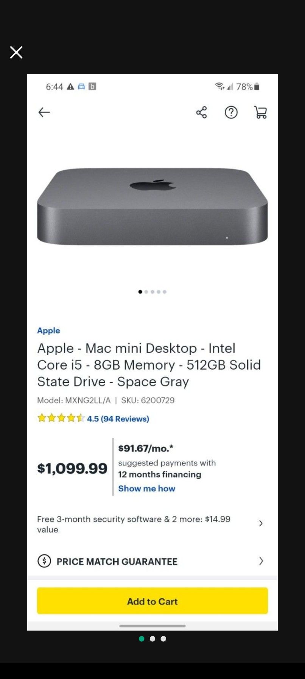The width and height of the screenshot is (305, 679).
Task: Click the help question mark icon
Action: tap(231, 112)
